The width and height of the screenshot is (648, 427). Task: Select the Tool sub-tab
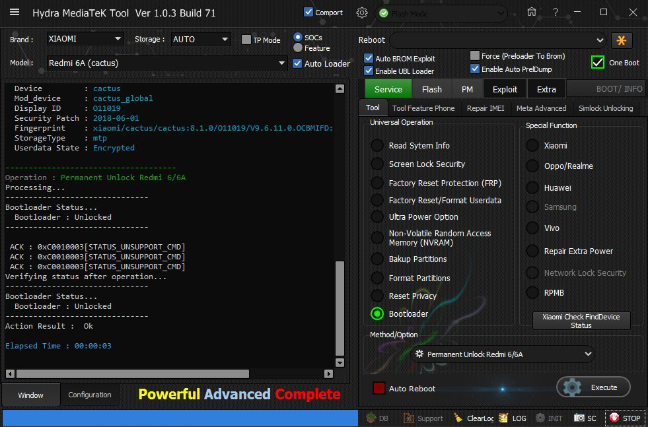373,108
